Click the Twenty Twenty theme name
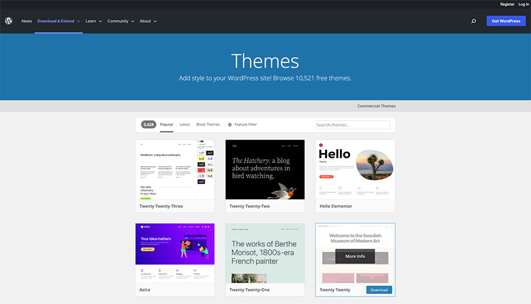 click(x=335, y=290)
